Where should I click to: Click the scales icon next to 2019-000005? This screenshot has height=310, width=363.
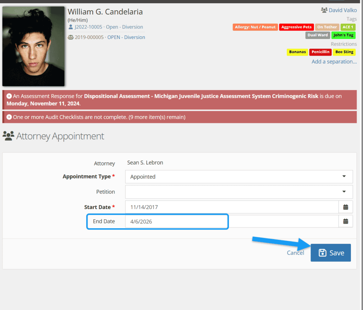71,37
